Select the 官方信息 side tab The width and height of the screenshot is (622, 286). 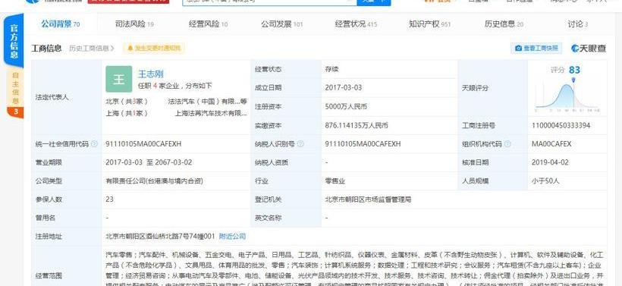point(14,41)
